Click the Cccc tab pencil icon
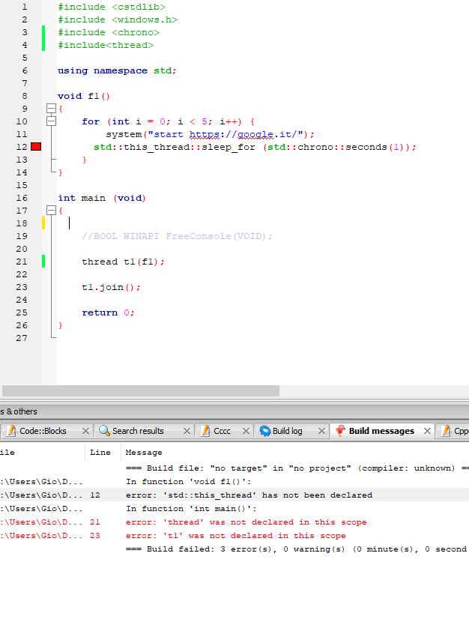 pyautogui.click(x=206, y=431)
